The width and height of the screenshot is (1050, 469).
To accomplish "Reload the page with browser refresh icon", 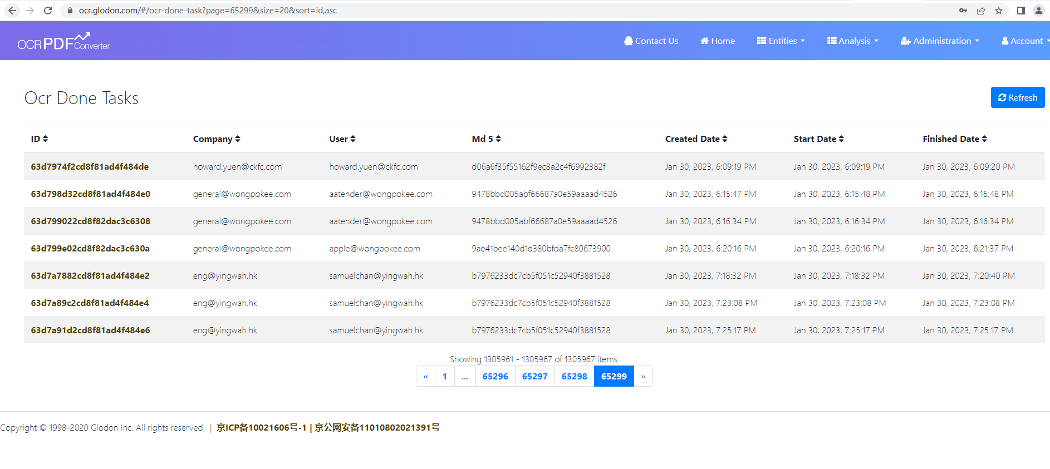I will coord(48,11).
